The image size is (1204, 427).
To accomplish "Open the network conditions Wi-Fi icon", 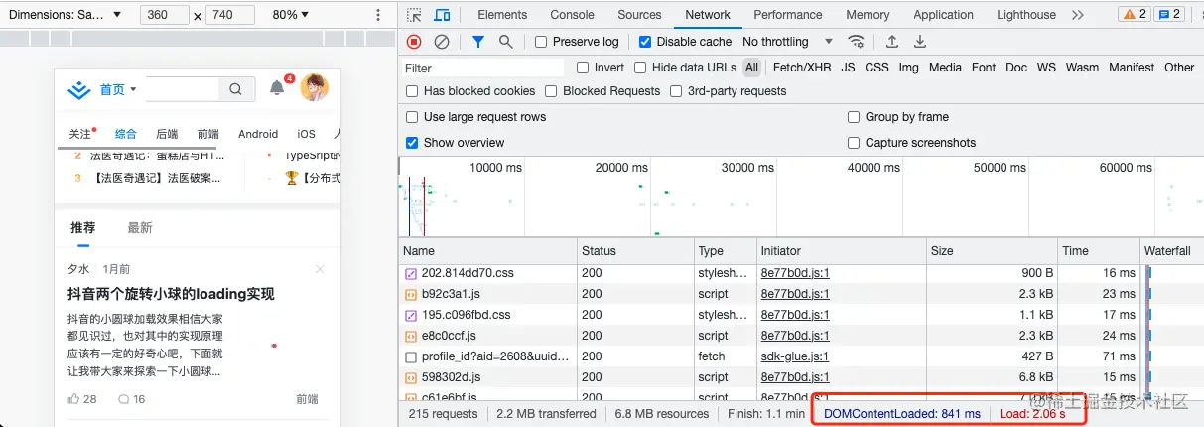I will coord(856,42).
